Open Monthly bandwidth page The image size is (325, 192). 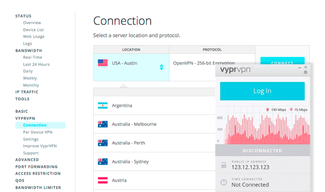tap(31, 85)
